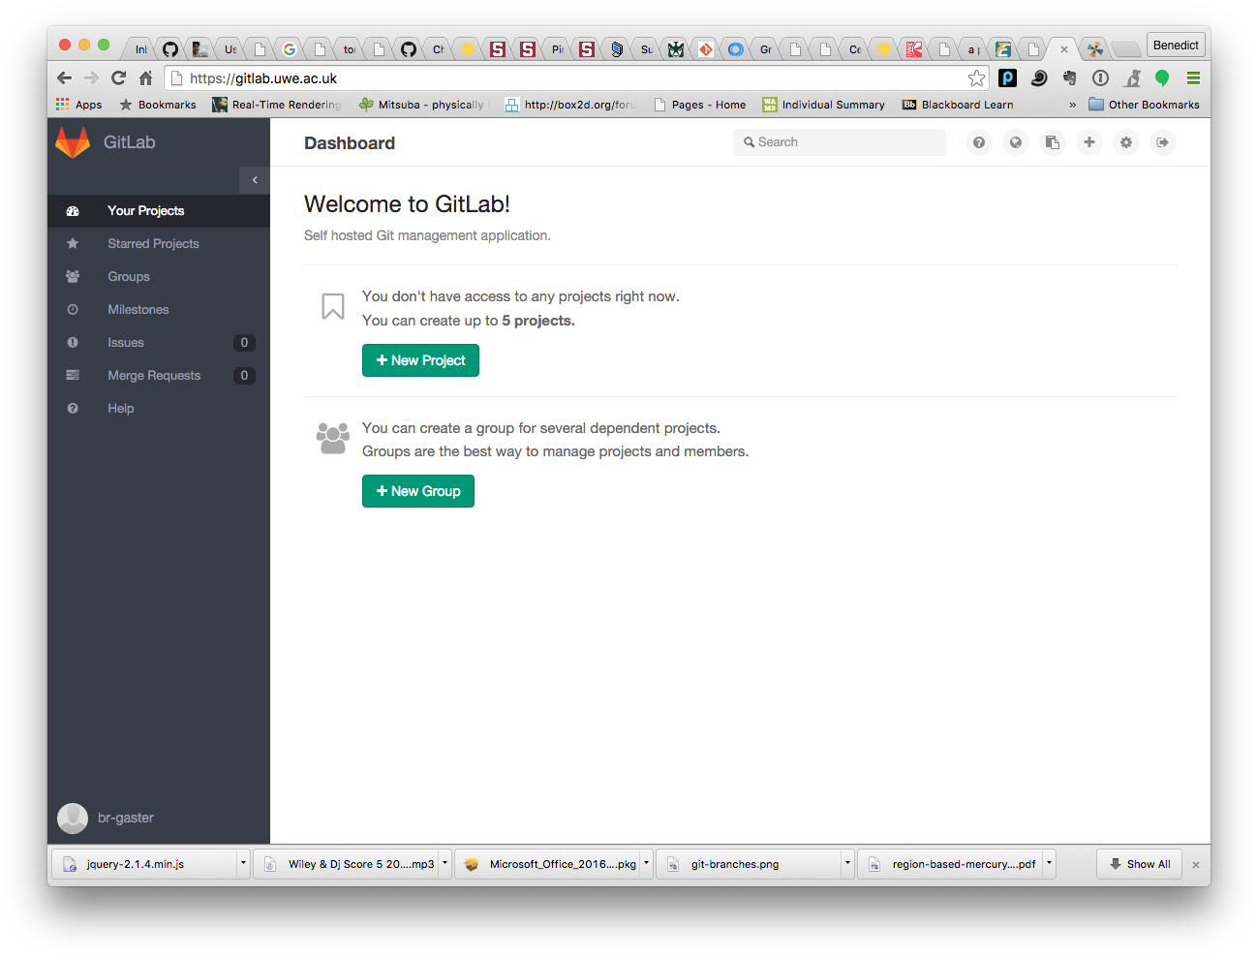Image resolution: width=1257 pixels, height=958 pixels.
Task: Click the GitLab fox logo
Action: [73, 141]
